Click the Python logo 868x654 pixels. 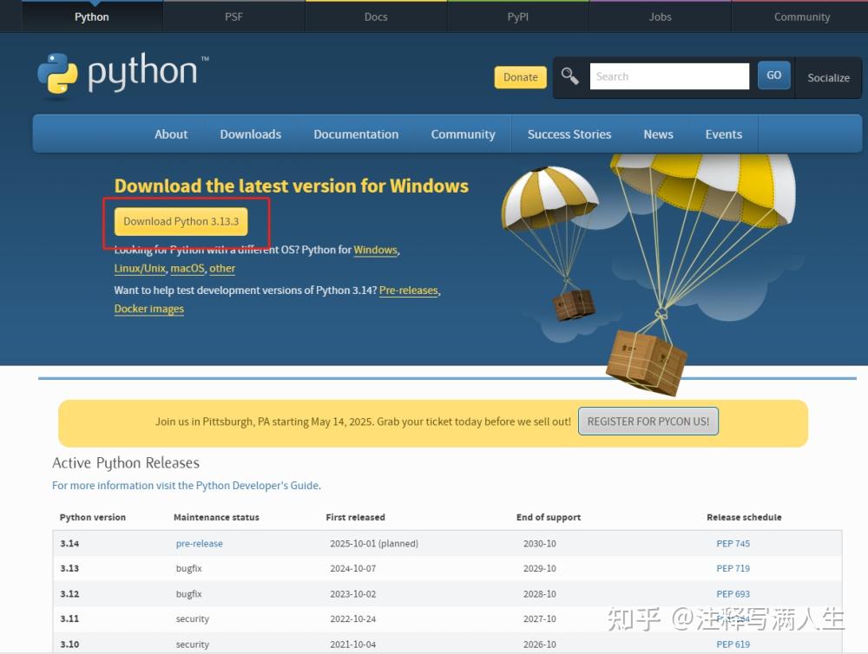coord(122,75)
